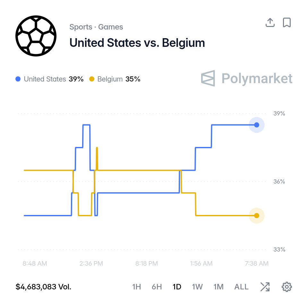This screenshot has height=308, width=308.
Task: Click the shuffle arrows icon
Action: (265, 287)
